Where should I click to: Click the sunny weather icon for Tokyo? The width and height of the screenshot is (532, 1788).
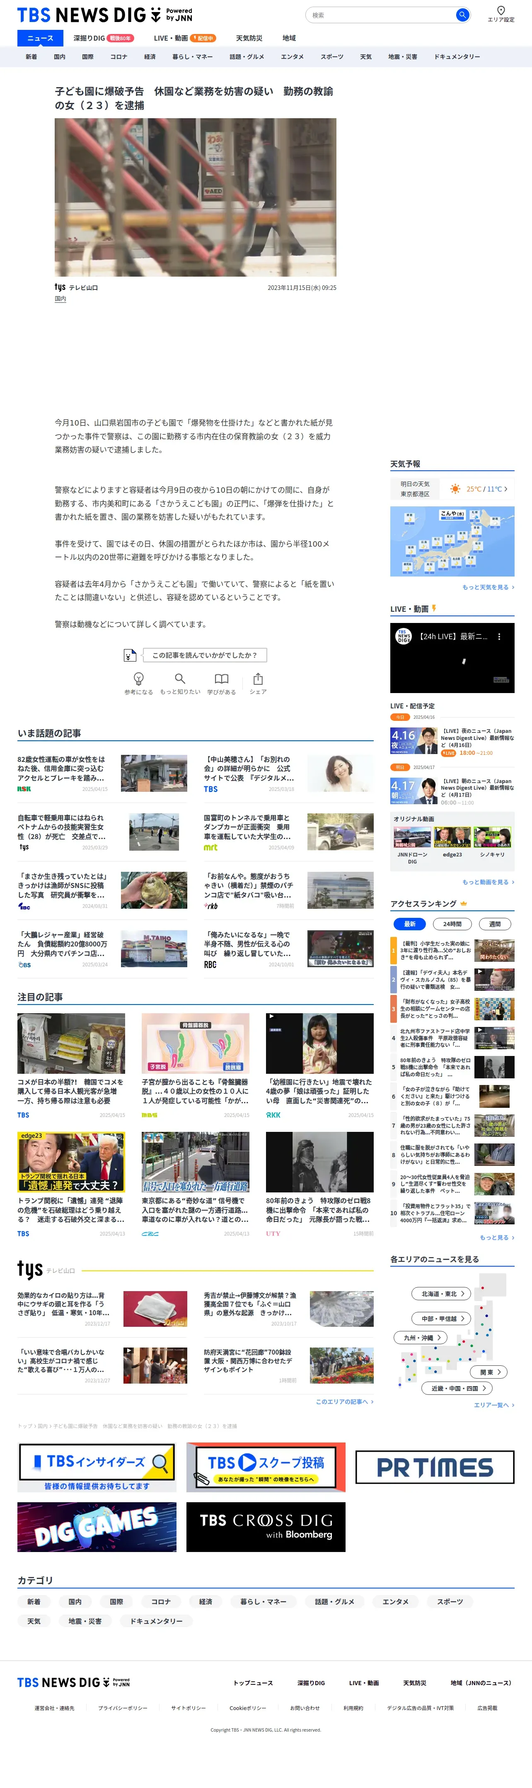455,489
